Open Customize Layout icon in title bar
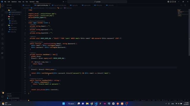190x106 pixels. 175,2
